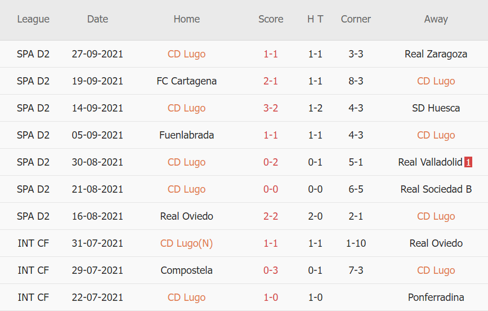
Task: Select Real Sociedad B away team
Action: (x=436, y=189)
